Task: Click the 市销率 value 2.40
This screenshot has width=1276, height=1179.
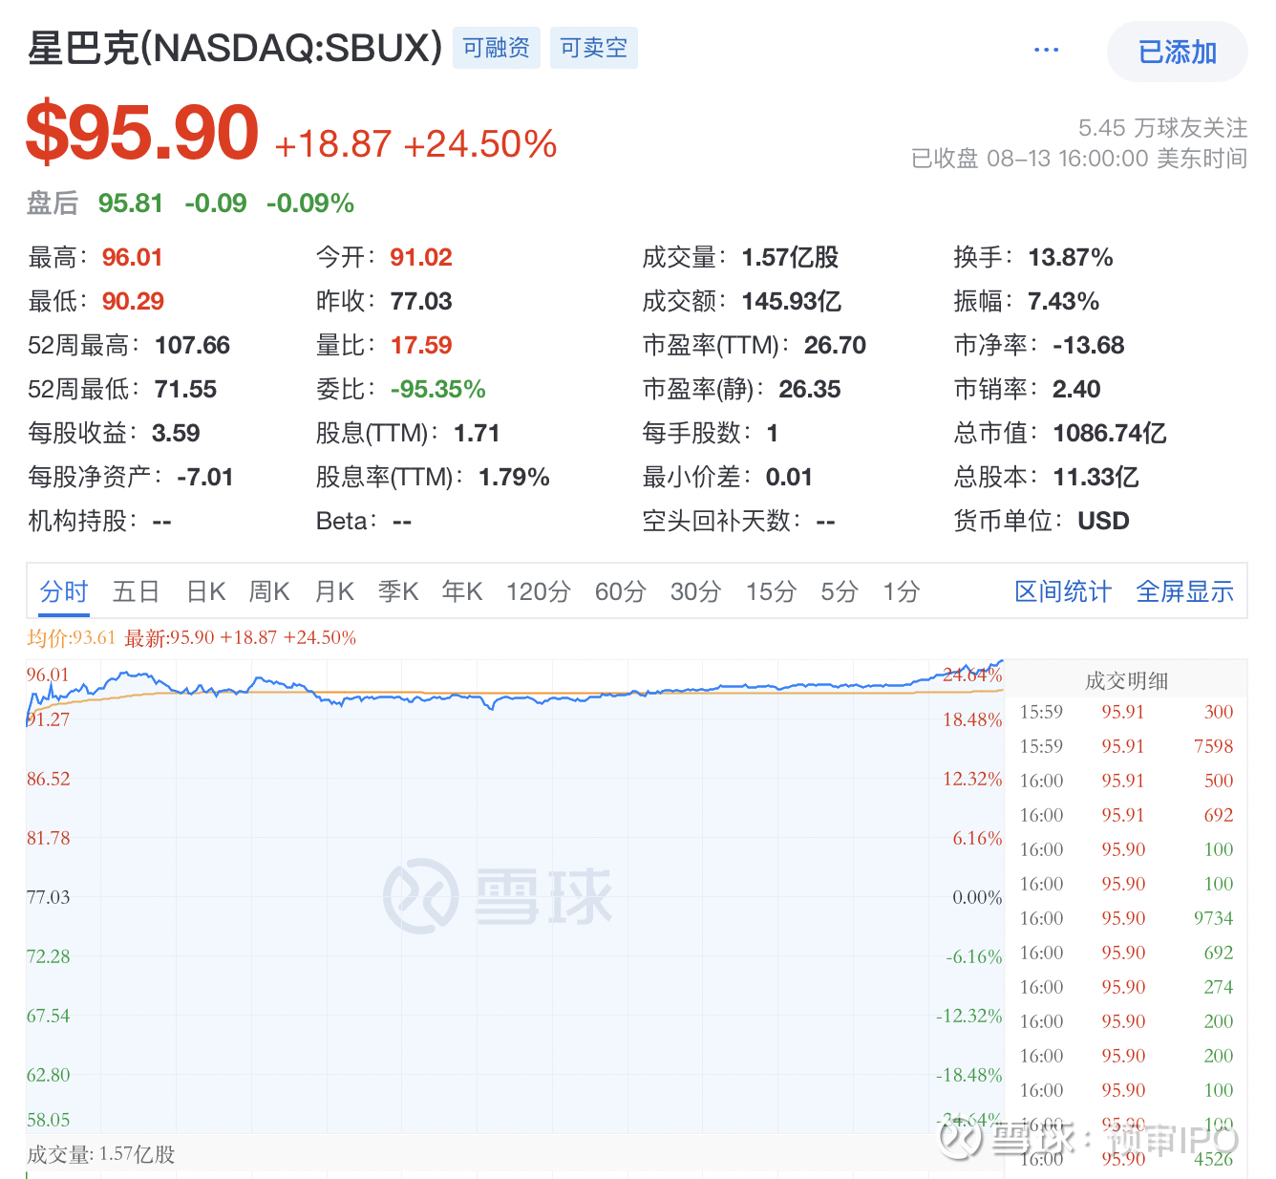Action: pos(1076,390)
